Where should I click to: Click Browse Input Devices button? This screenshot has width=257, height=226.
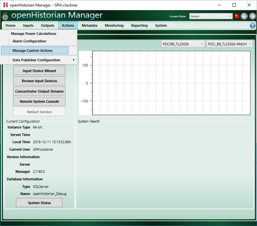tap(39, 81)
